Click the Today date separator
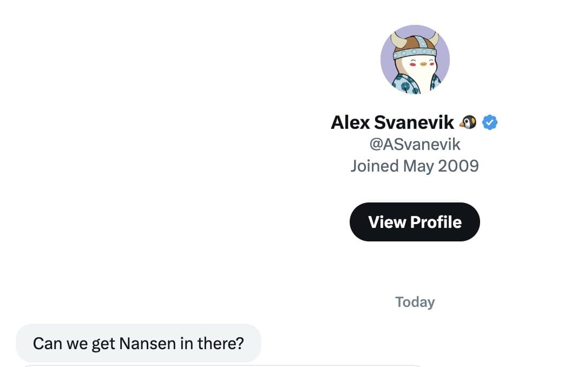 415,302
